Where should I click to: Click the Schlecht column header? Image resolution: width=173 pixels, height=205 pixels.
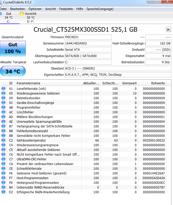[110, 83]
